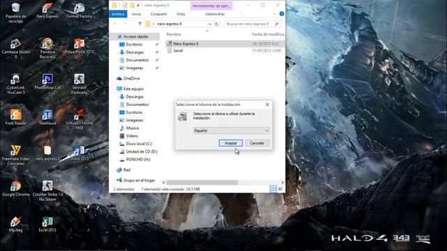Select CyberLink YouCam 5 desktop icon
This screenshot has height=251, width=447.
coord(15,84)
